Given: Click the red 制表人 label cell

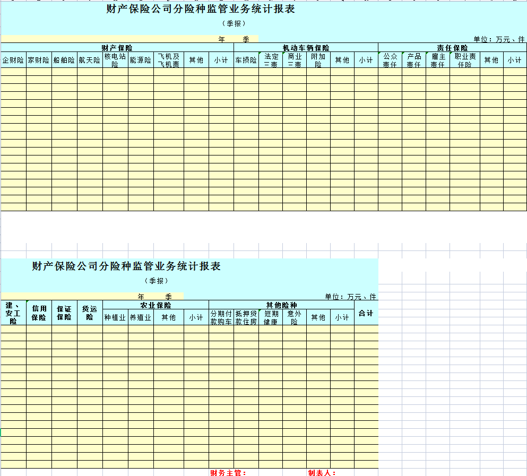Looking at the screenshot, I should pyautogui.click(x=322, y=473).
